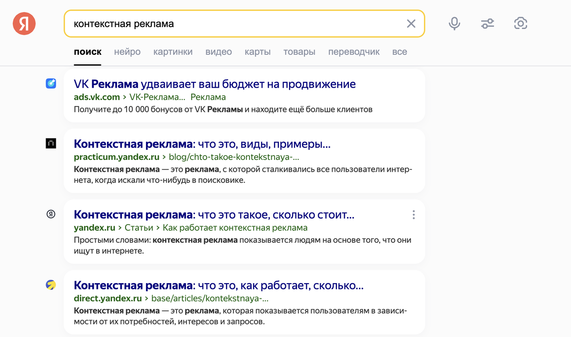This screenshot has width=571, height=337.
Task: Open blog/chto-takoe-kontekstnaya breadcrumb
Action: click(234, 157)
